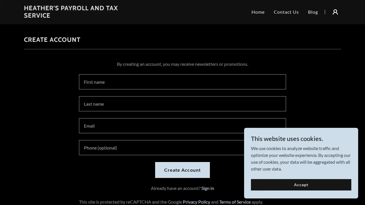
Task: Click the 'This website uses cookies.' heading
Action: (287, 139)
